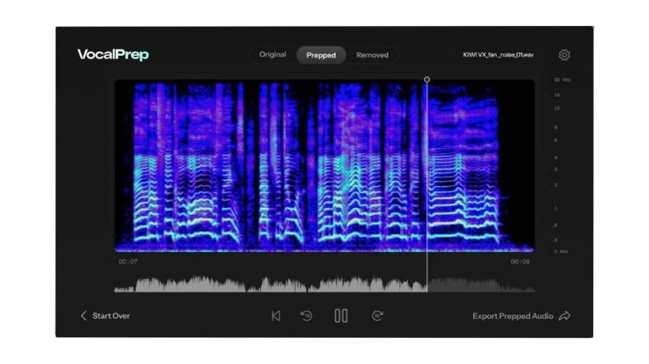Click the file name KIWI VX_fan_noise_01.wav

[x=498, y=55]
